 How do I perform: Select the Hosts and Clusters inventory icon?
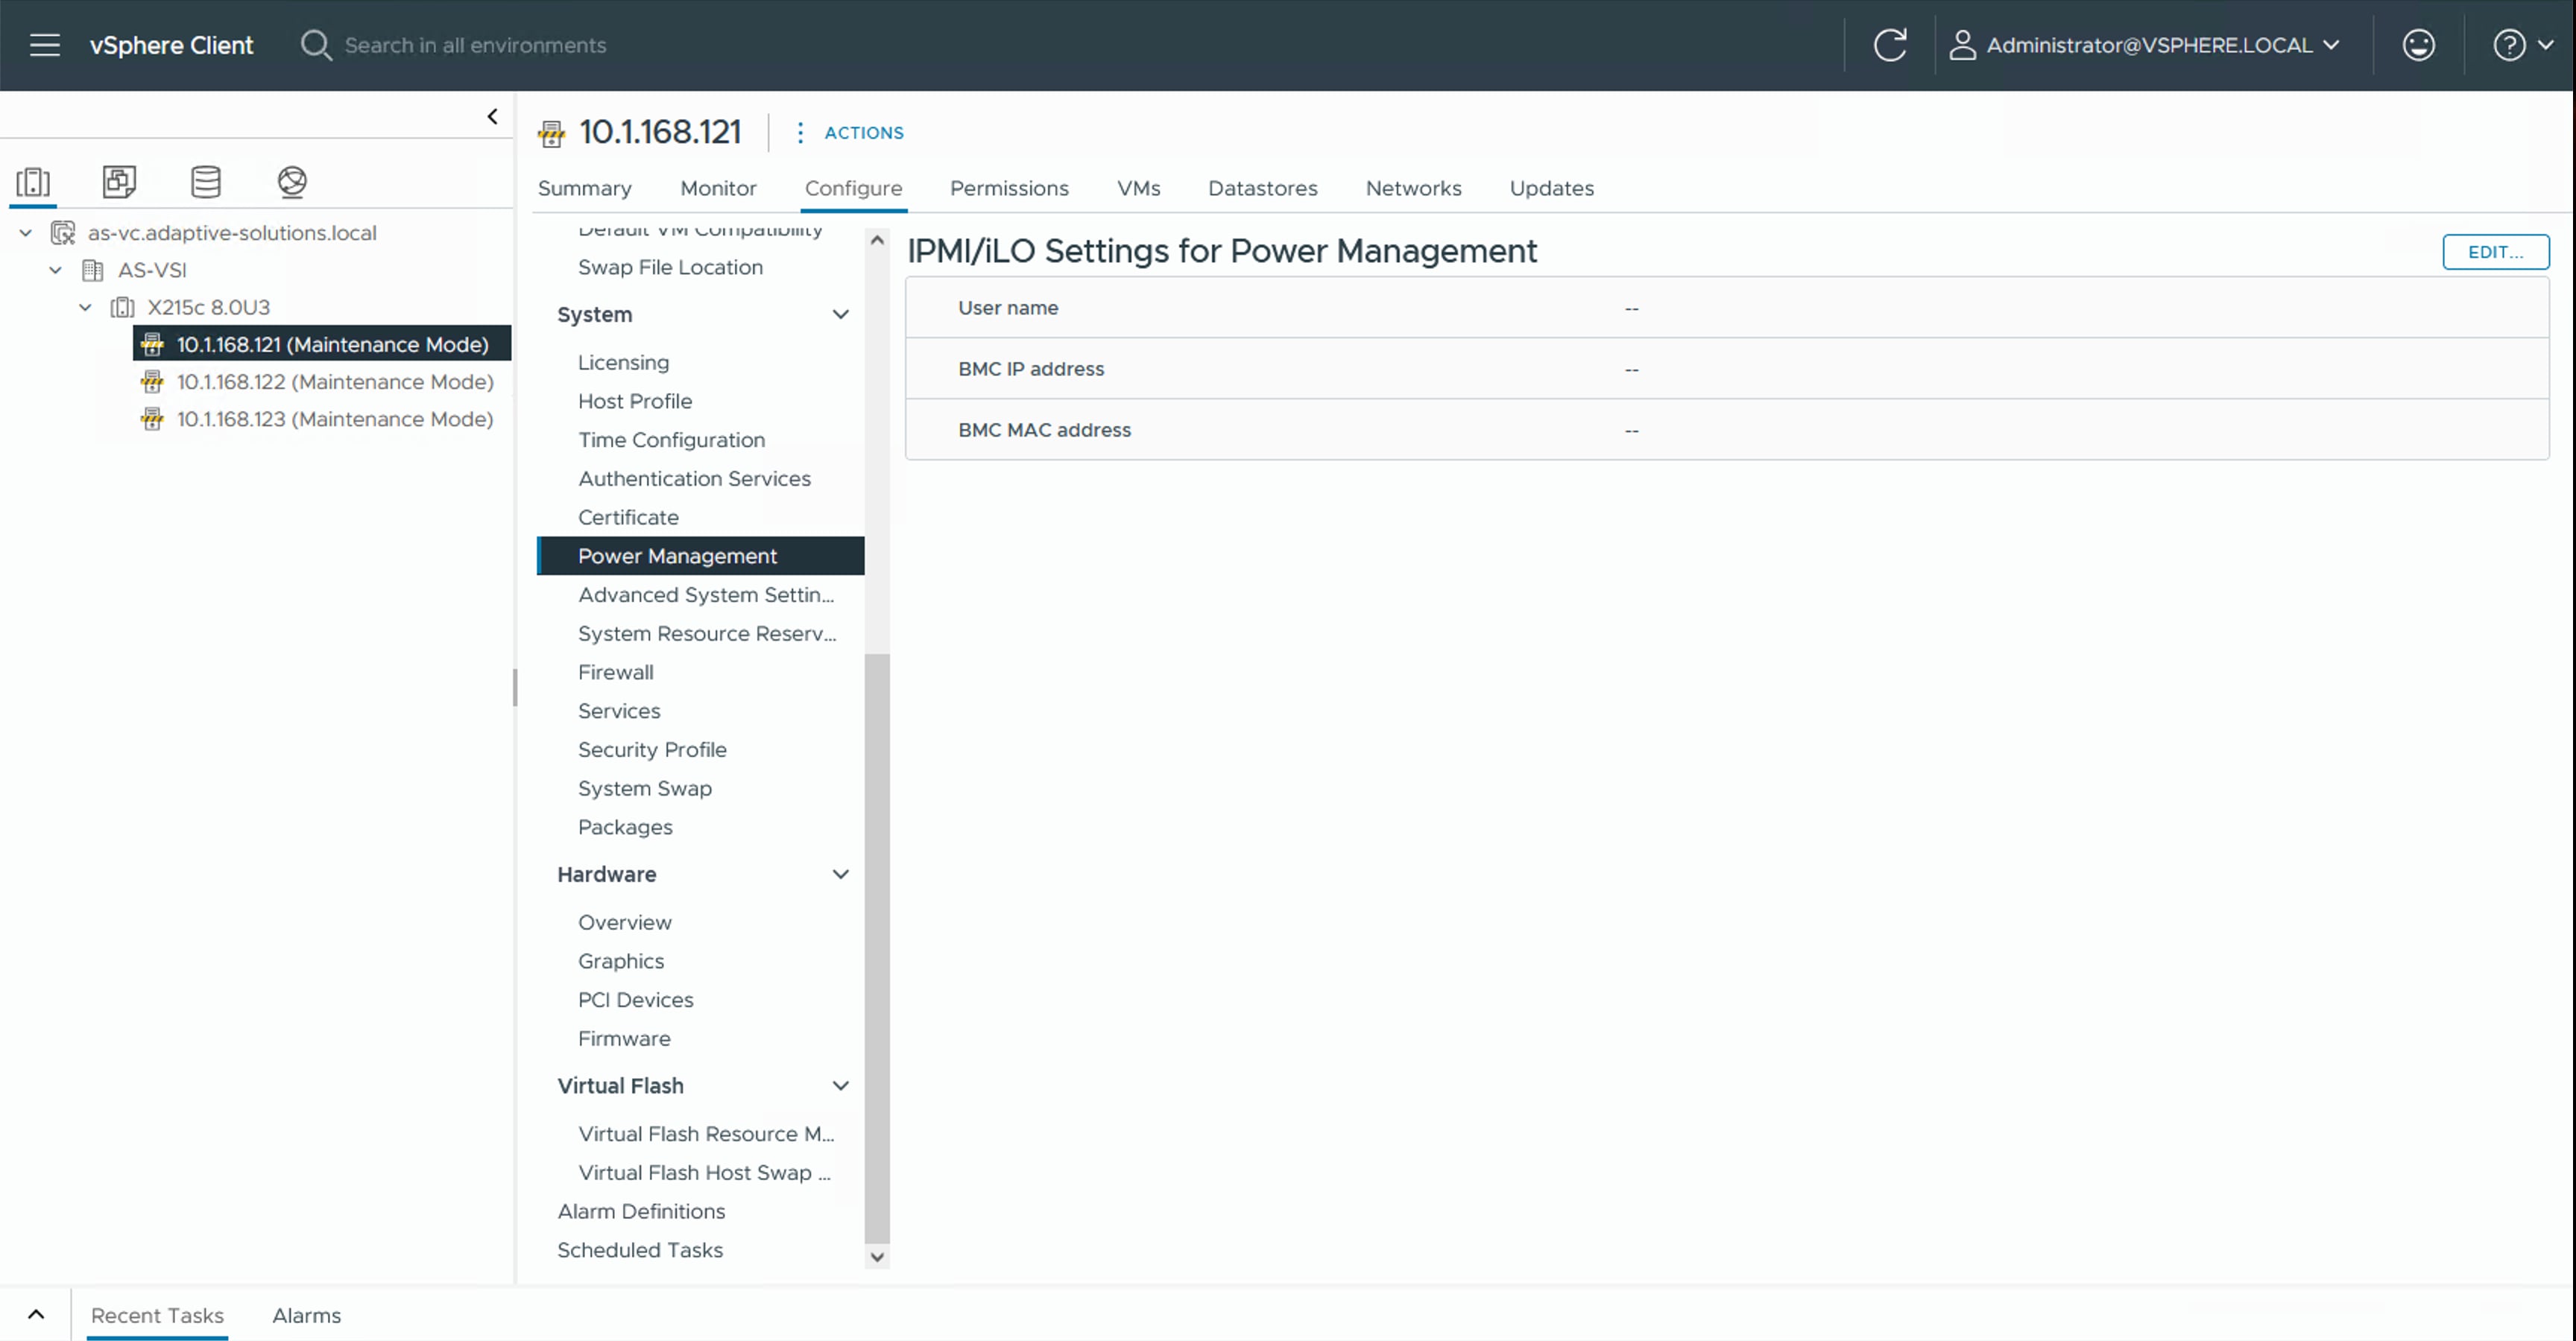point(33,182)
